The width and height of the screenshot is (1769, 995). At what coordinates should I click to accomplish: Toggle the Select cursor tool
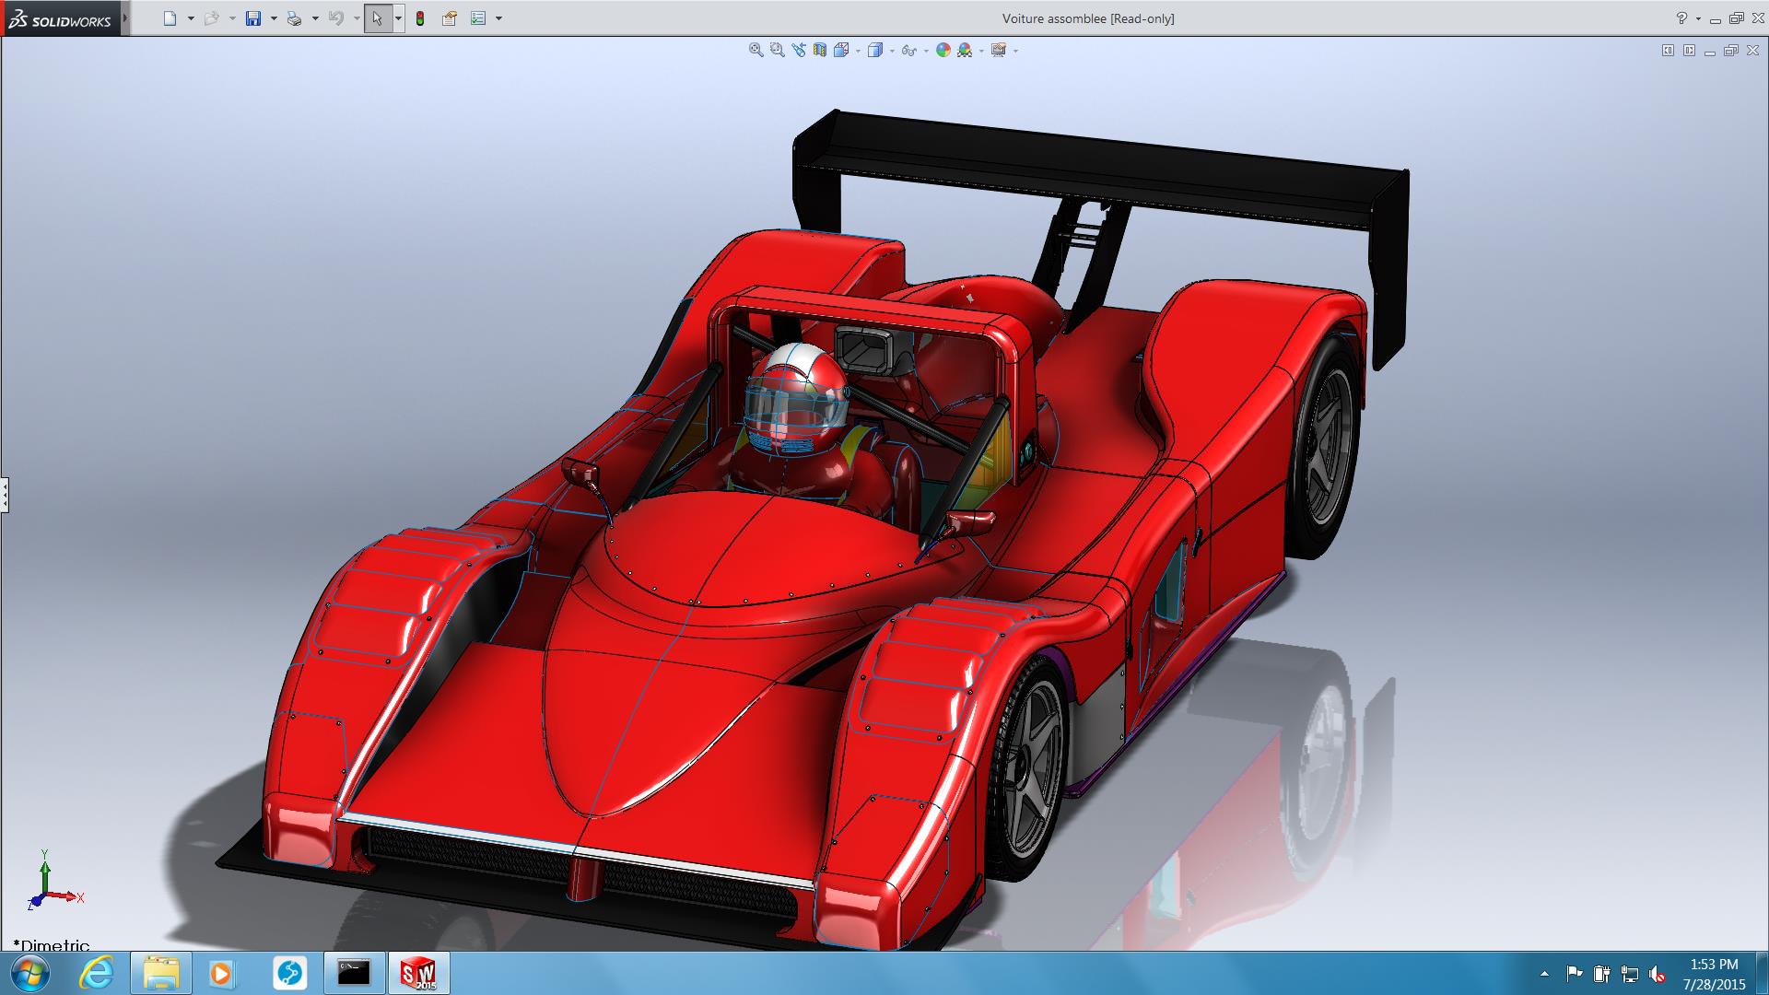click(378, 18)
